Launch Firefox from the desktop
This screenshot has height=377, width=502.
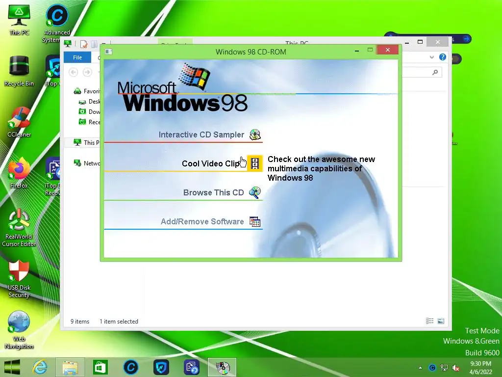click(x=19, y=173)
